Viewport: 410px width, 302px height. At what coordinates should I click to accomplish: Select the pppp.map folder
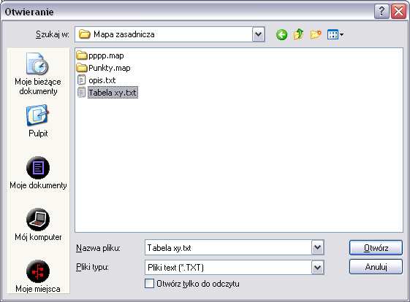[100, 55]
